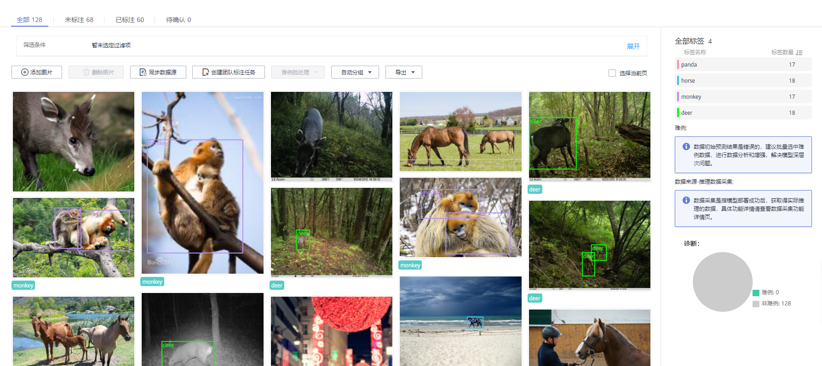This screenshot has width=822, height=366.
Task: Click the 展开 link to expand filters
Action: click(633, 46)
